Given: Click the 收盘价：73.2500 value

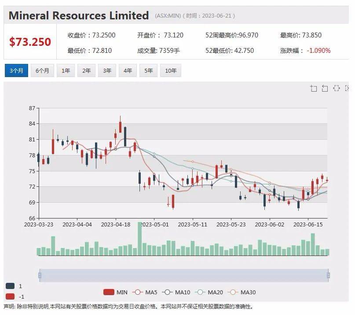Looking at the screenshot, I should 91,35.
